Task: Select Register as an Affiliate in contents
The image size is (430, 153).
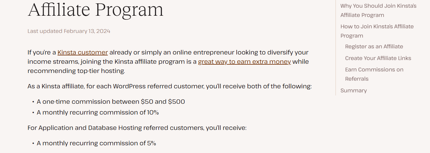Action: (x=374, y=46)
